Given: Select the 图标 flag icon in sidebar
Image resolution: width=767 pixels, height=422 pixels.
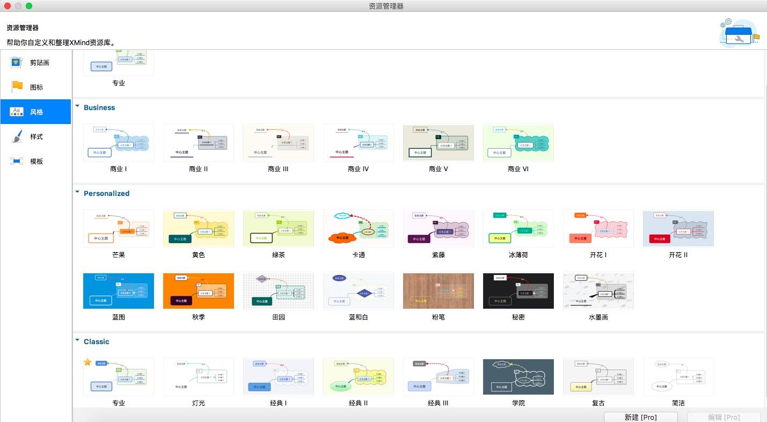Looking at the screenshot, I should coord(17,87).
